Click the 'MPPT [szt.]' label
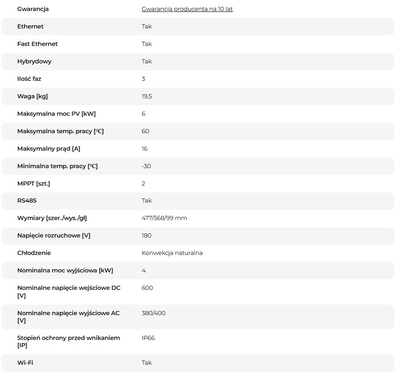The width and height of the screenshot is (399, 379). pos(34,184)
